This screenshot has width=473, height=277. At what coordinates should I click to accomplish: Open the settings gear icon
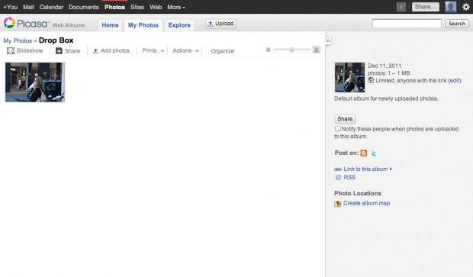[466, 7]
